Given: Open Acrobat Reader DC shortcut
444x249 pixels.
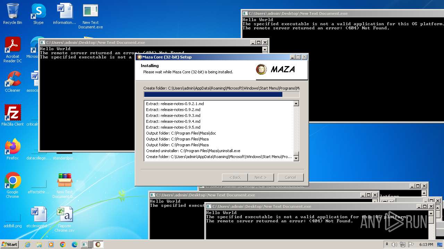Looking at the screenshot, I should click(x=12, y=50).
